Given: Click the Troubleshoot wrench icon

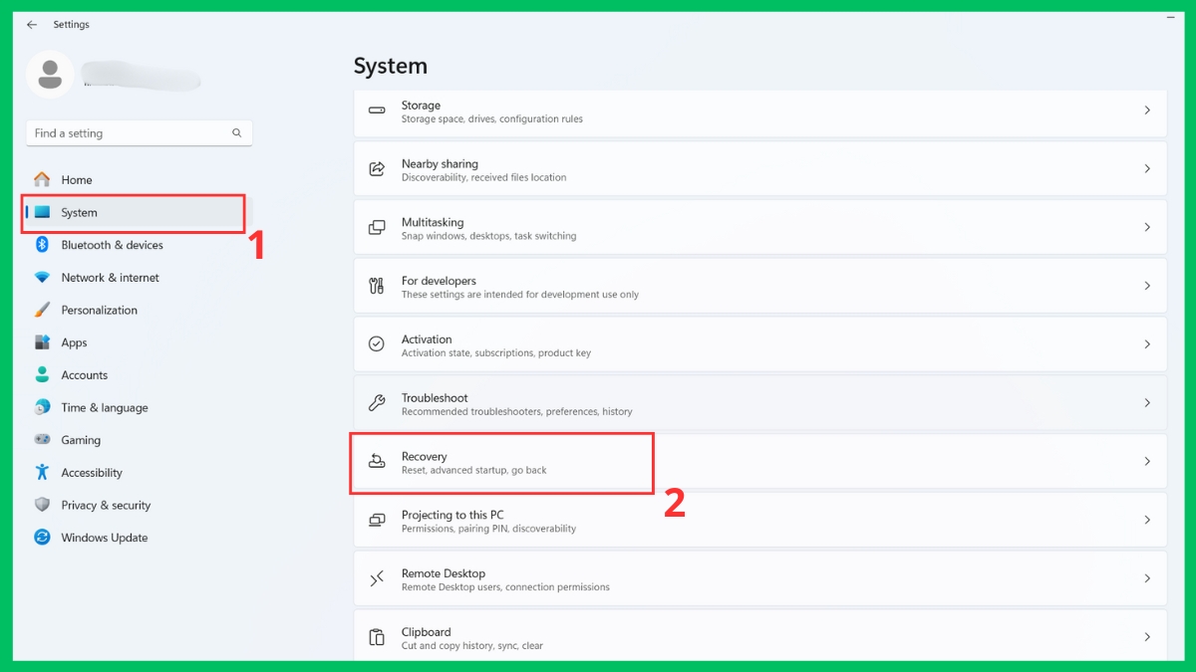Looking at the screenshot, I should (377, 403).
